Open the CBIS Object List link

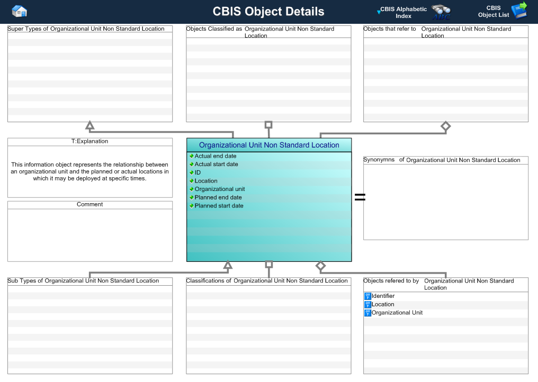(x=494, y=11)
